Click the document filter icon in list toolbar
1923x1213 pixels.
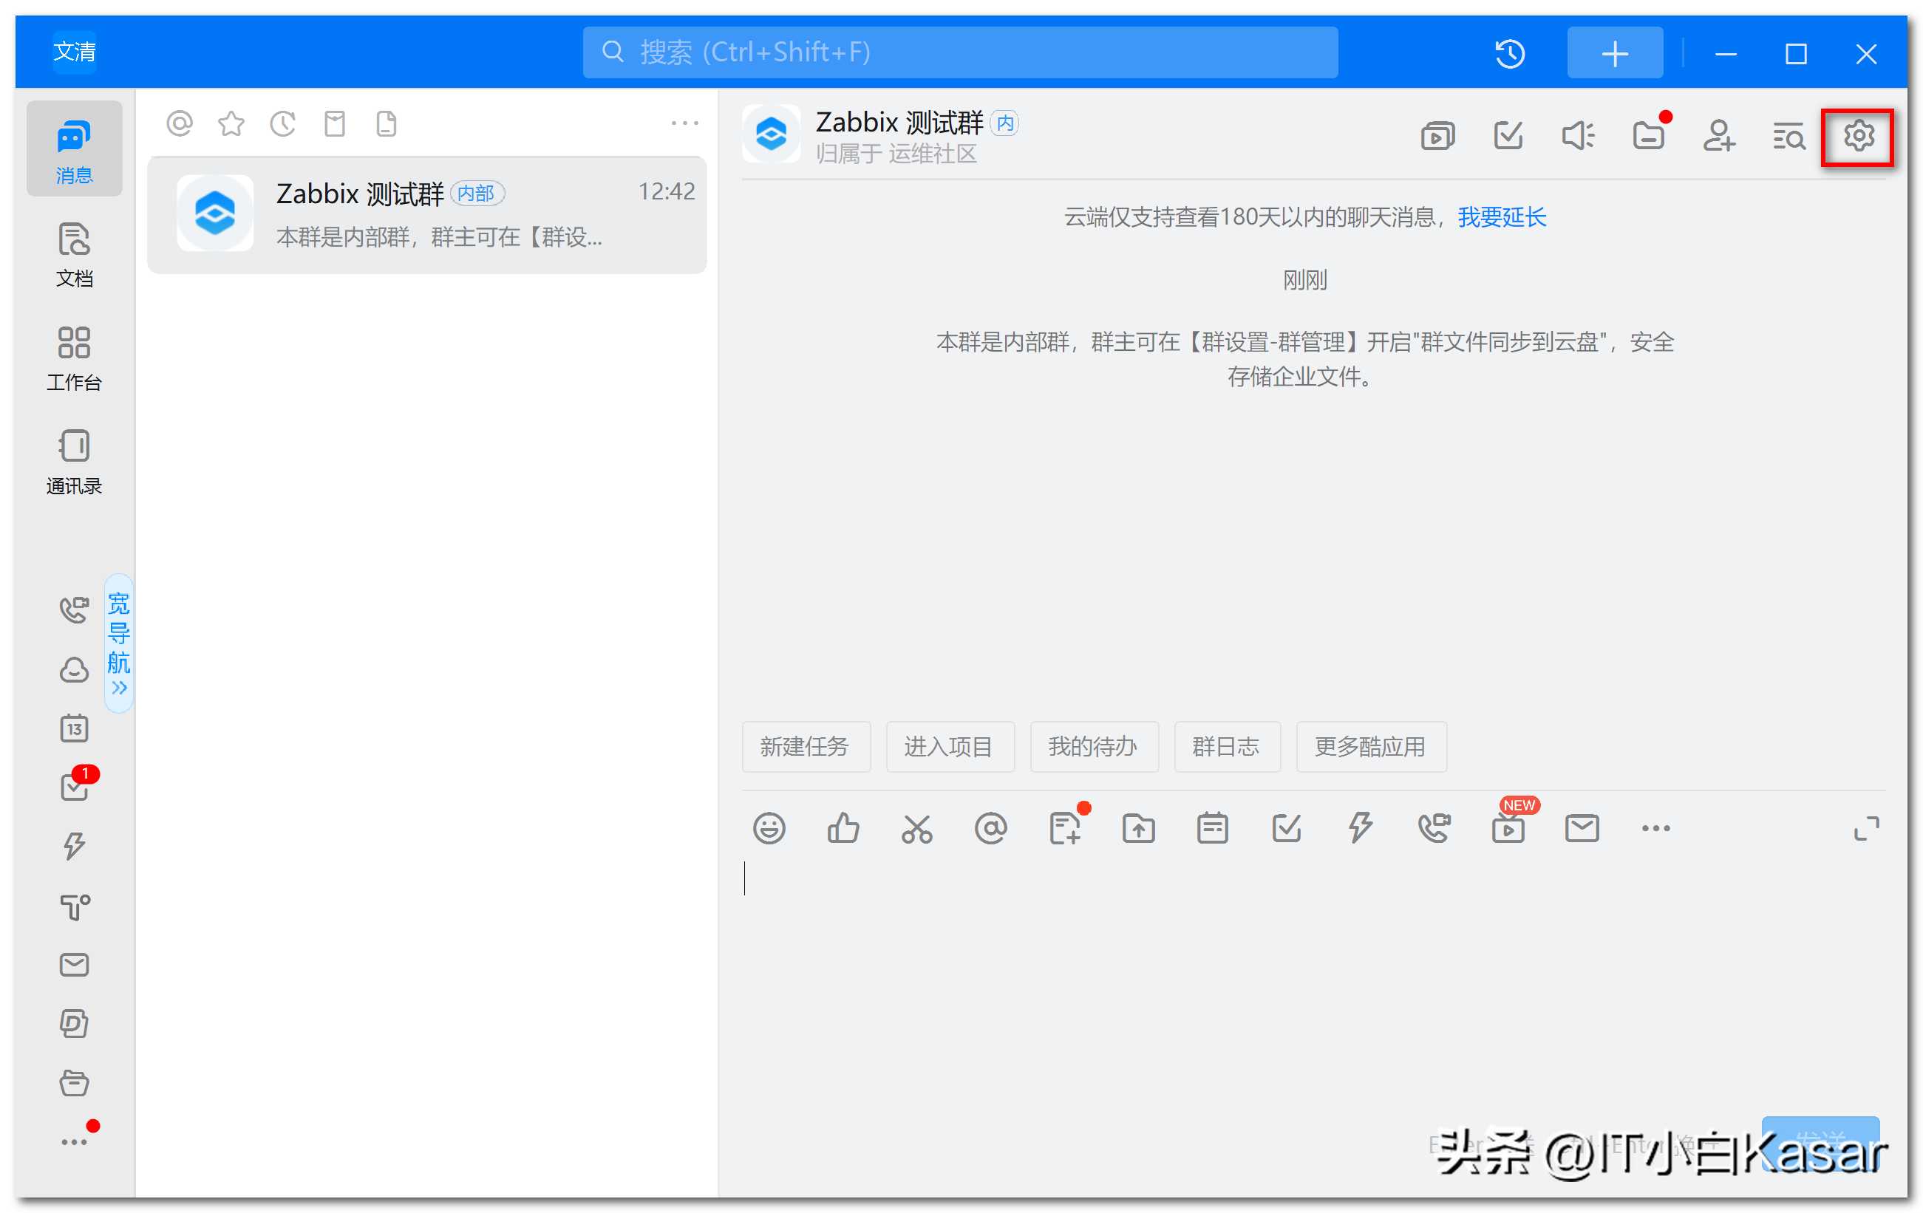387,123
